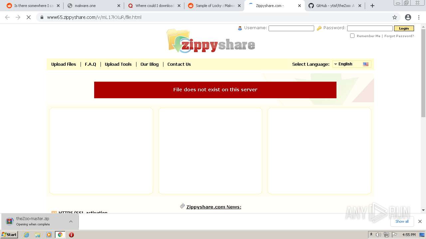Open the Upload Files menu item
The image size is (426, 239).
coord(64,64)
